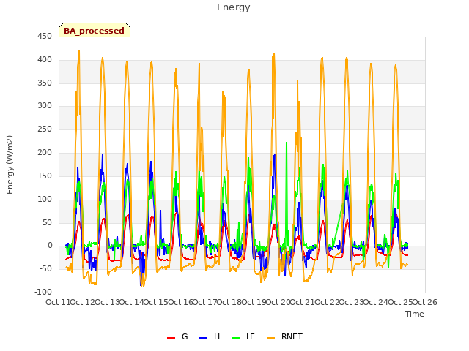Click the 150 y-axis value
The image size is (469, 351).
point(45,175)
